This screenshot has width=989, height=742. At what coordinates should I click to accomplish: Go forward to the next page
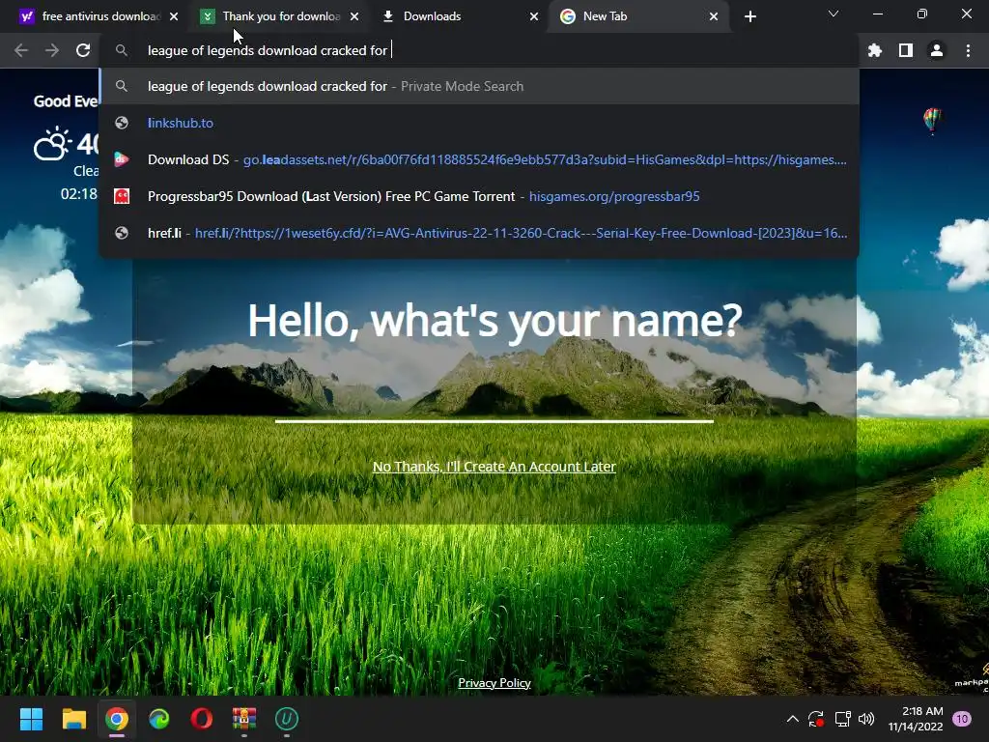click(52, 50)
